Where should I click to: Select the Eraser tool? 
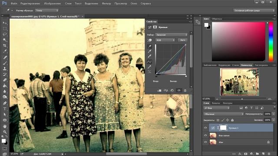[x=5, y=80]
